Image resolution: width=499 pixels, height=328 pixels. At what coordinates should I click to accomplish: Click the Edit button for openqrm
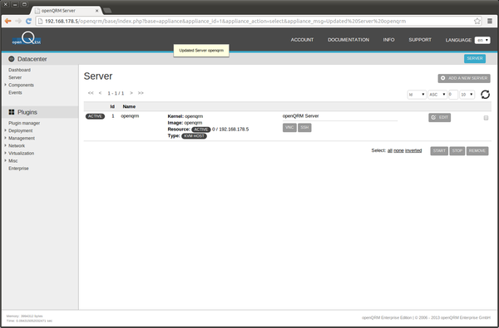pos(439,118)
